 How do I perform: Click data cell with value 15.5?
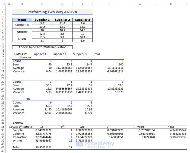(42, 37)
